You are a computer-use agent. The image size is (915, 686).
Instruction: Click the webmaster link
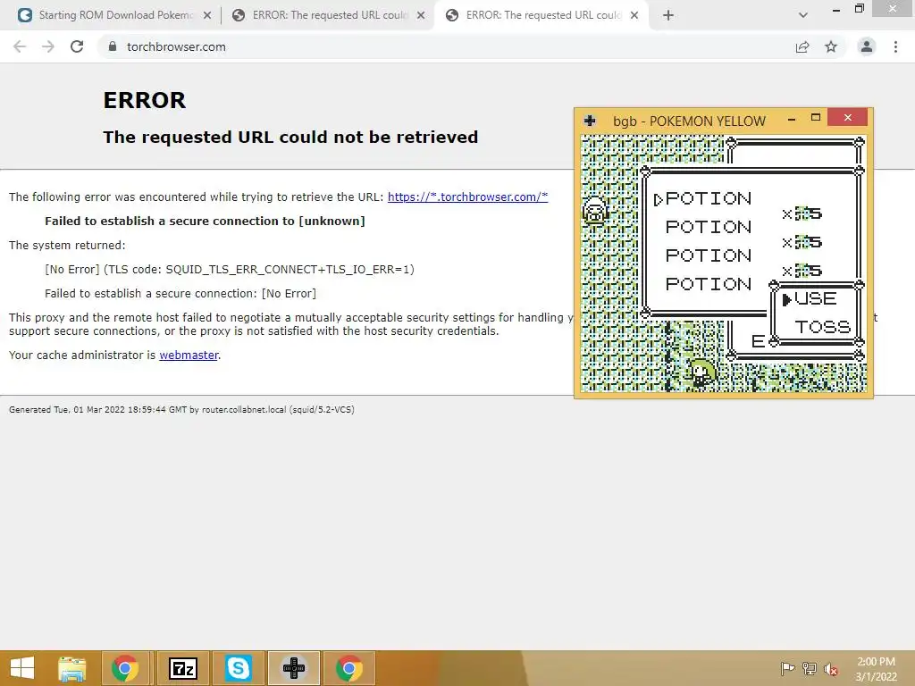click(x=189, y=355)
